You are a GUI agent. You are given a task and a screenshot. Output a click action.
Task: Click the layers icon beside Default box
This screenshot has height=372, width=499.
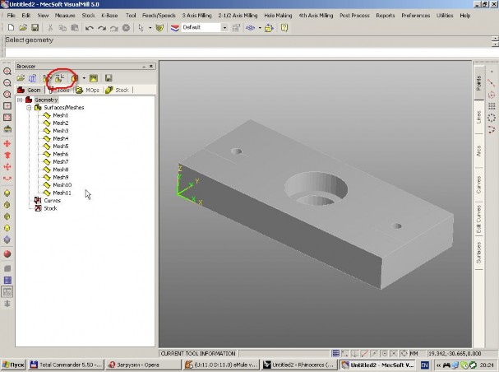175,28
